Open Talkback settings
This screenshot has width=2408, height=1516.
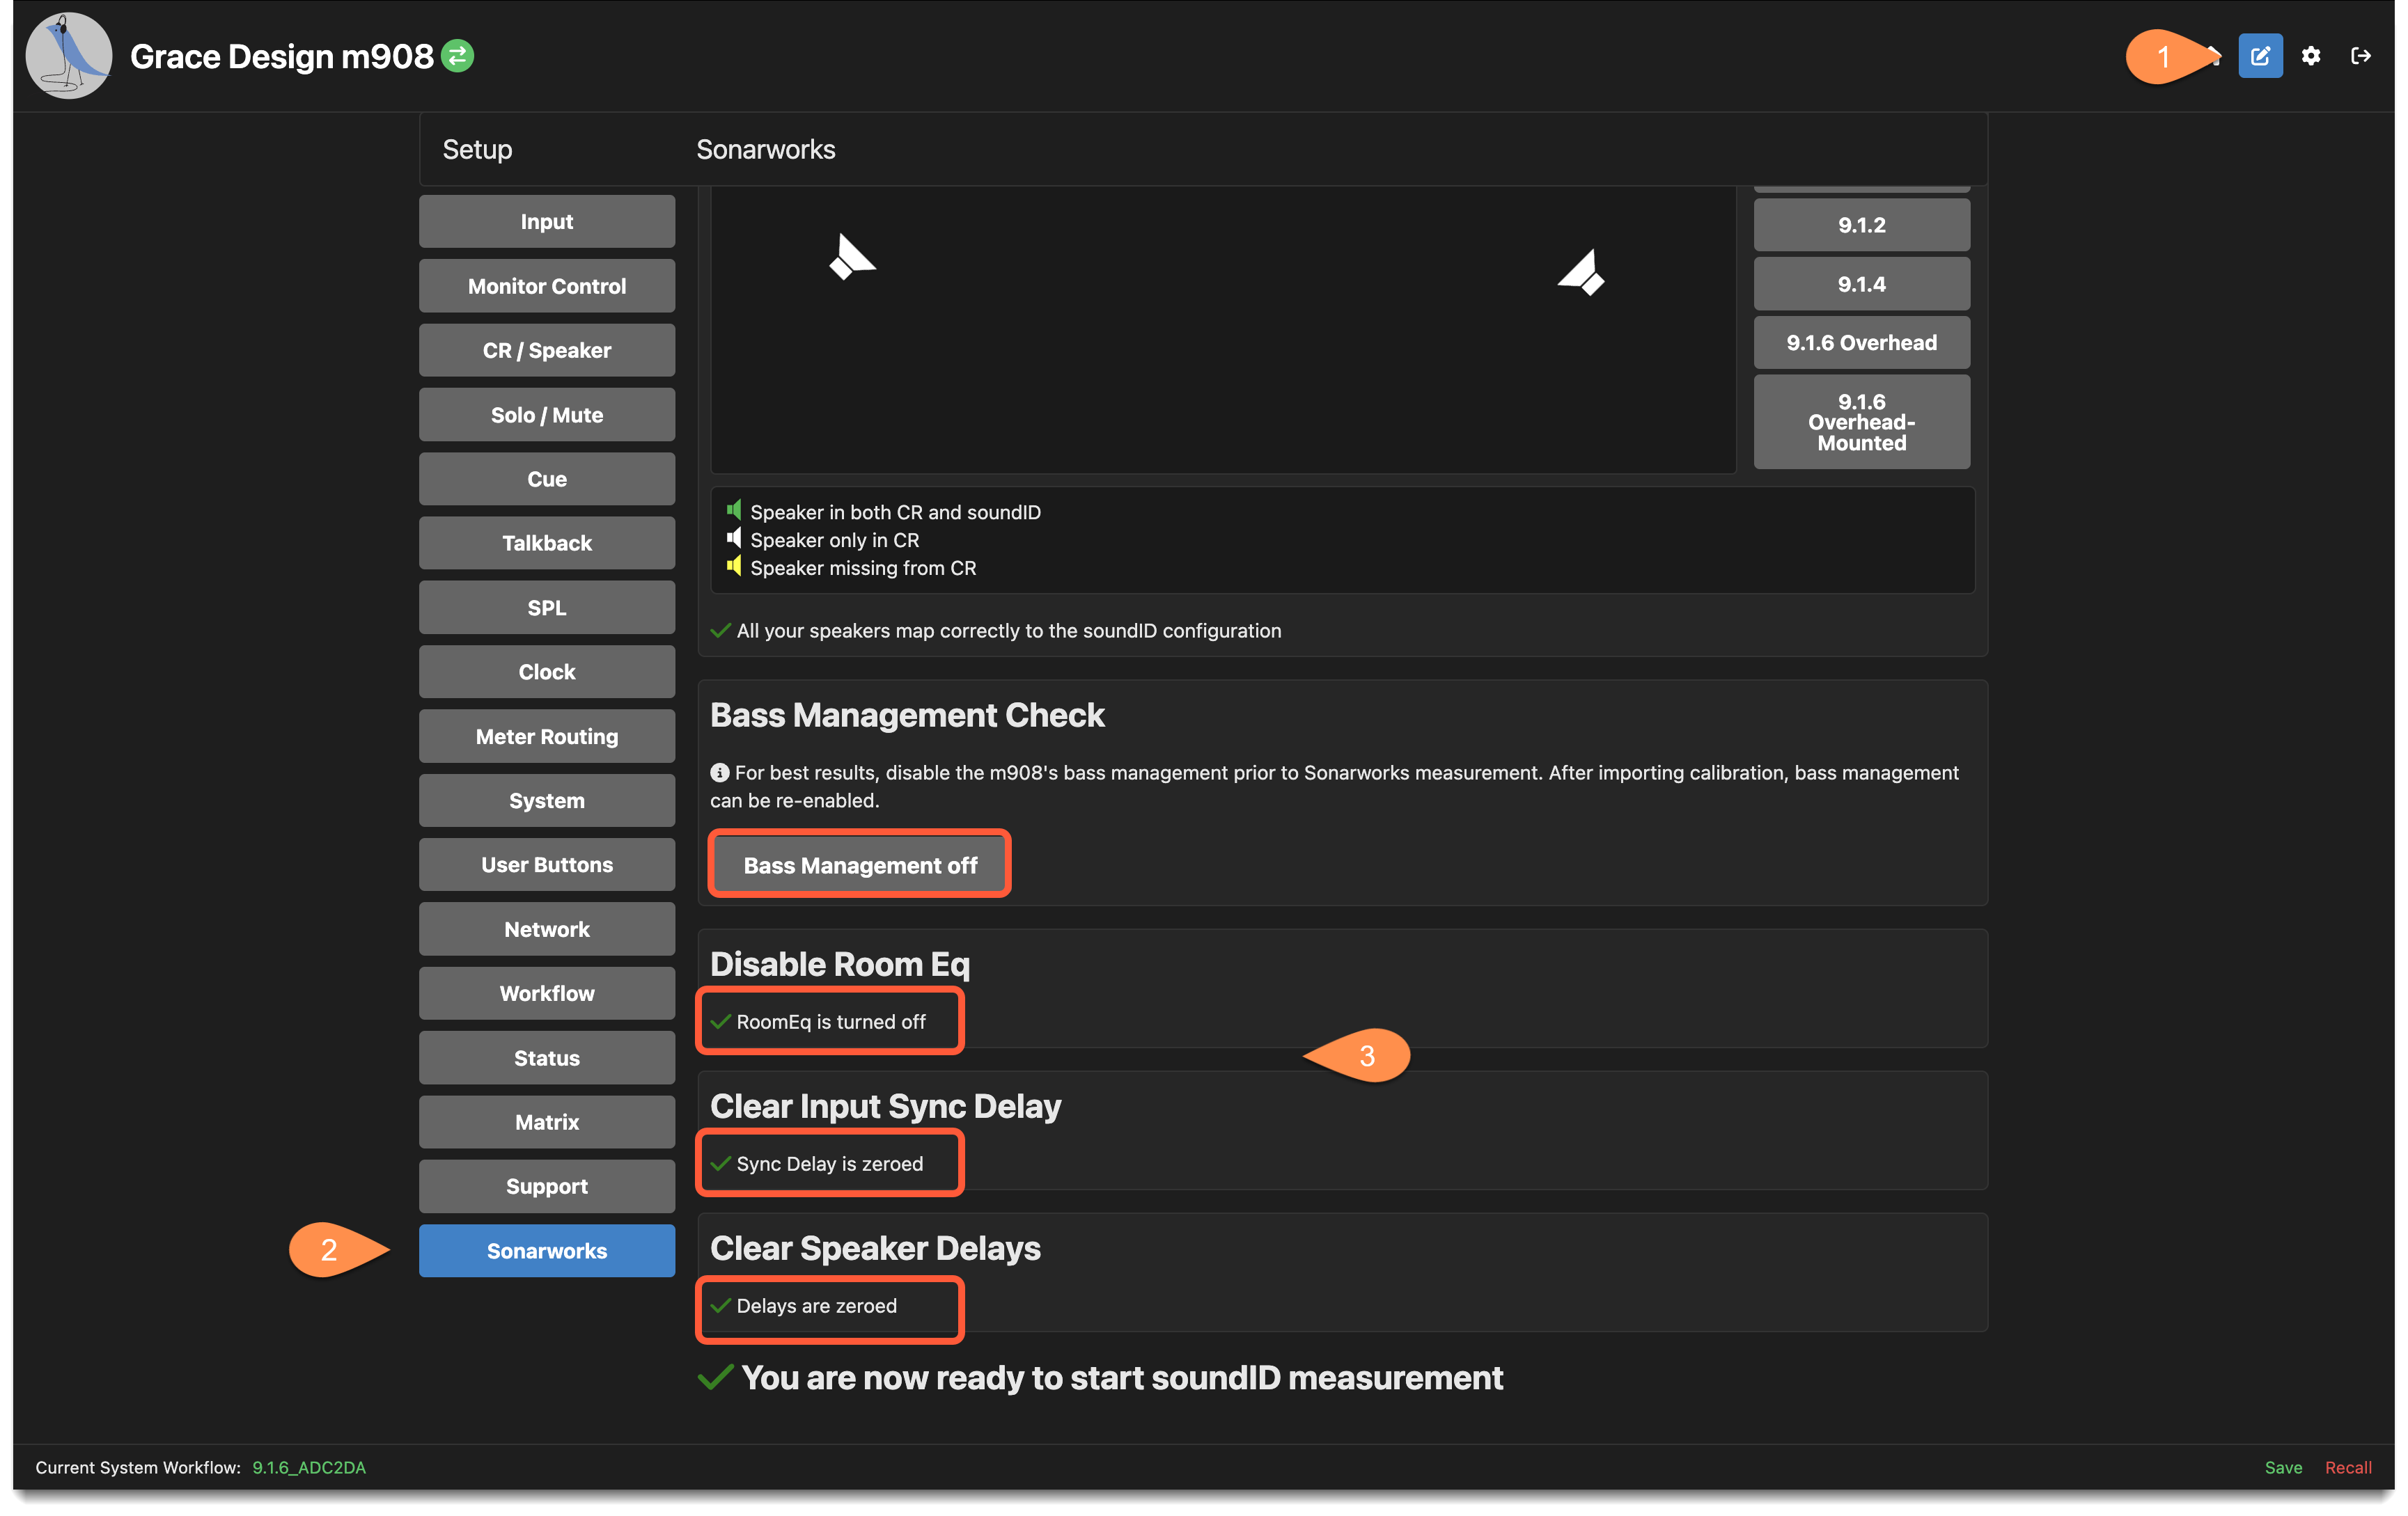pos(547,544)
